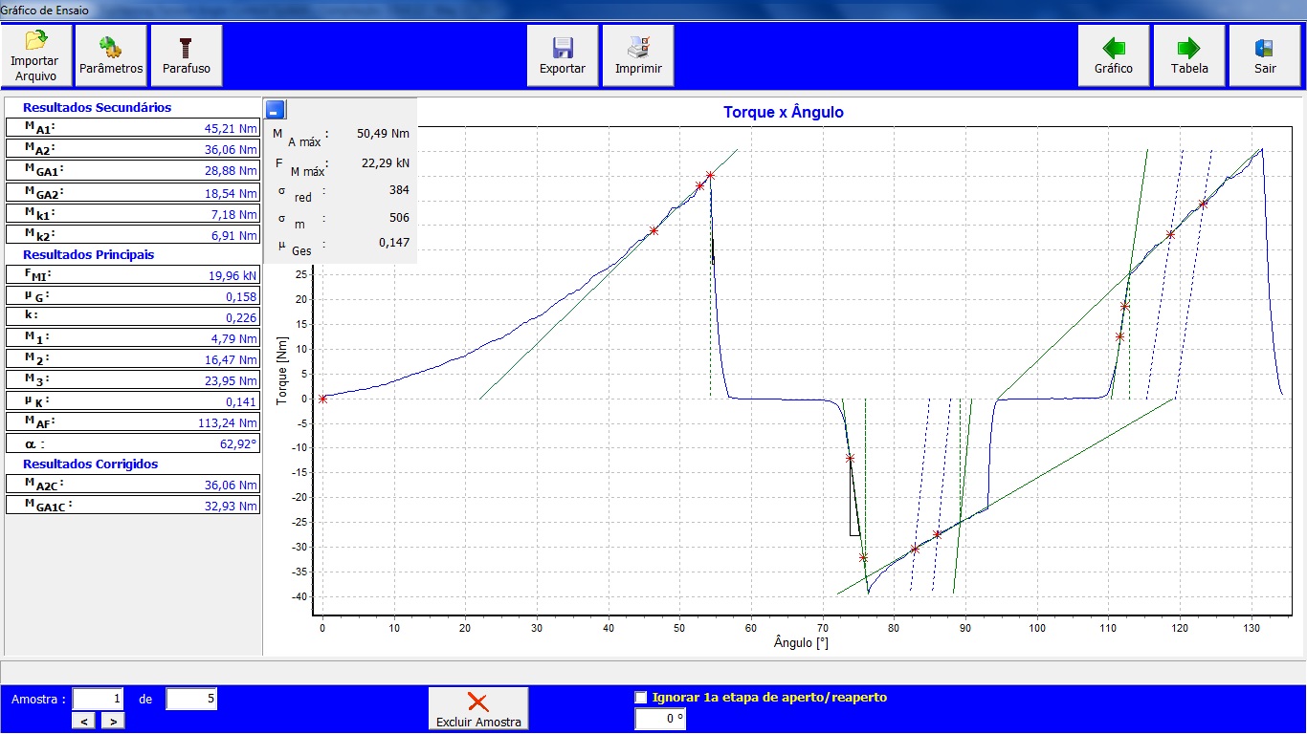Click the angle field showing 0 °
The width and height of the screenshot is (1307, 734).
(x=660, y=720)
